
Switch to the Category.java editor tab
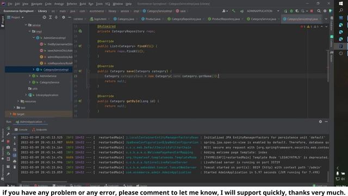click(x=124, y=19)
